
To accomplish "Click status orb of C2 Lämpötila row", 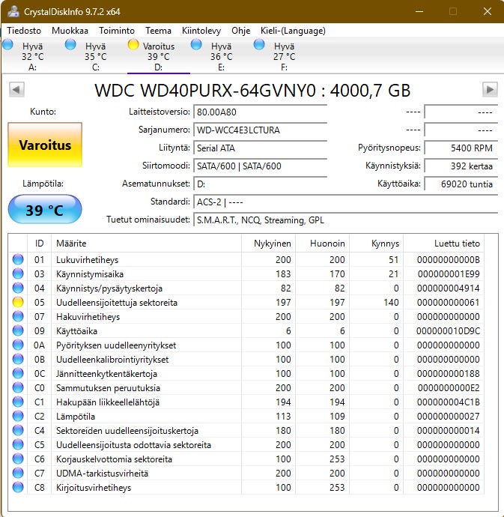I will point(18,415).
